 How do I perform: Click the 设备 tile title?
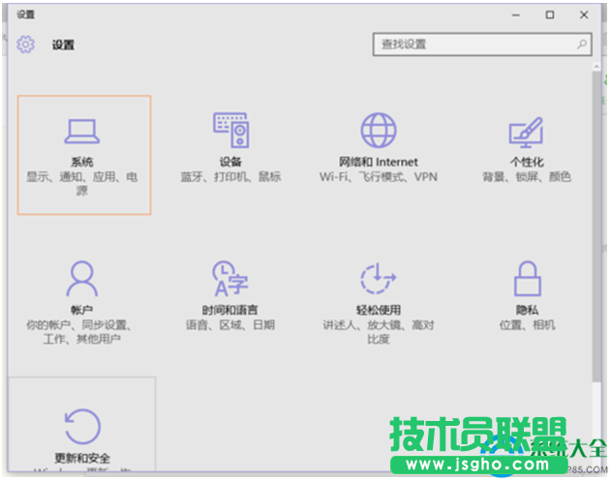coord(230,162)
